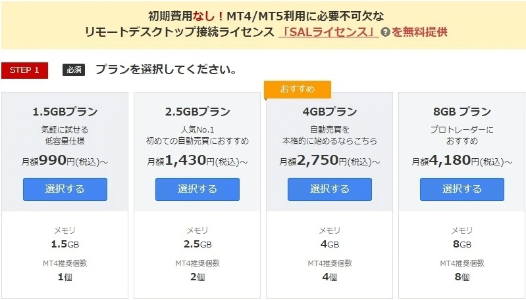The width and height of the screenshot is (526, 300).
Task: Click the 8GB memory spec value
Action: click(x=462, y=244)
